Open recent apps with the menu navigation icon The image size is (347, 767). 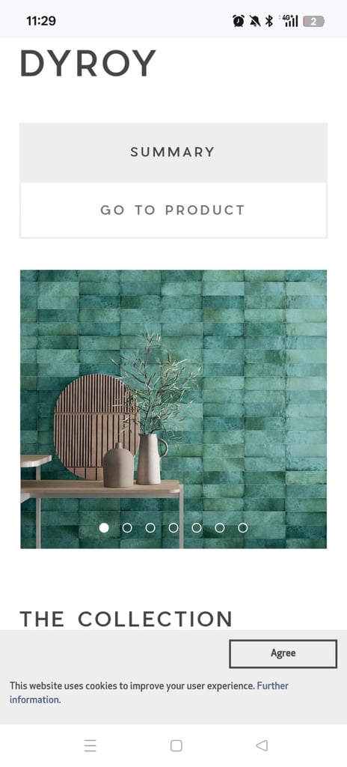pos(90,745)
